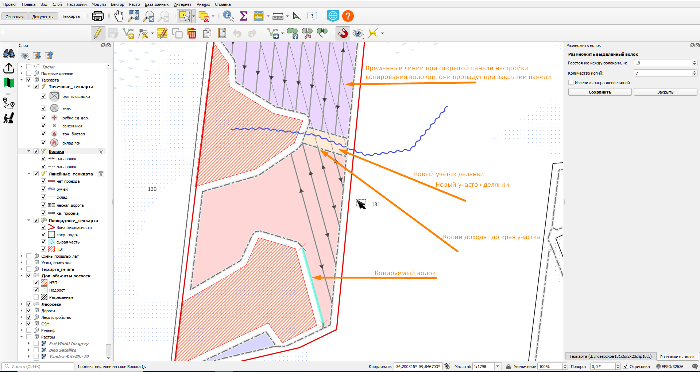This screenshot has width=700, height=372.
Task: Toggle the Зона безопасности checkbox
Action: pos(43,227)
